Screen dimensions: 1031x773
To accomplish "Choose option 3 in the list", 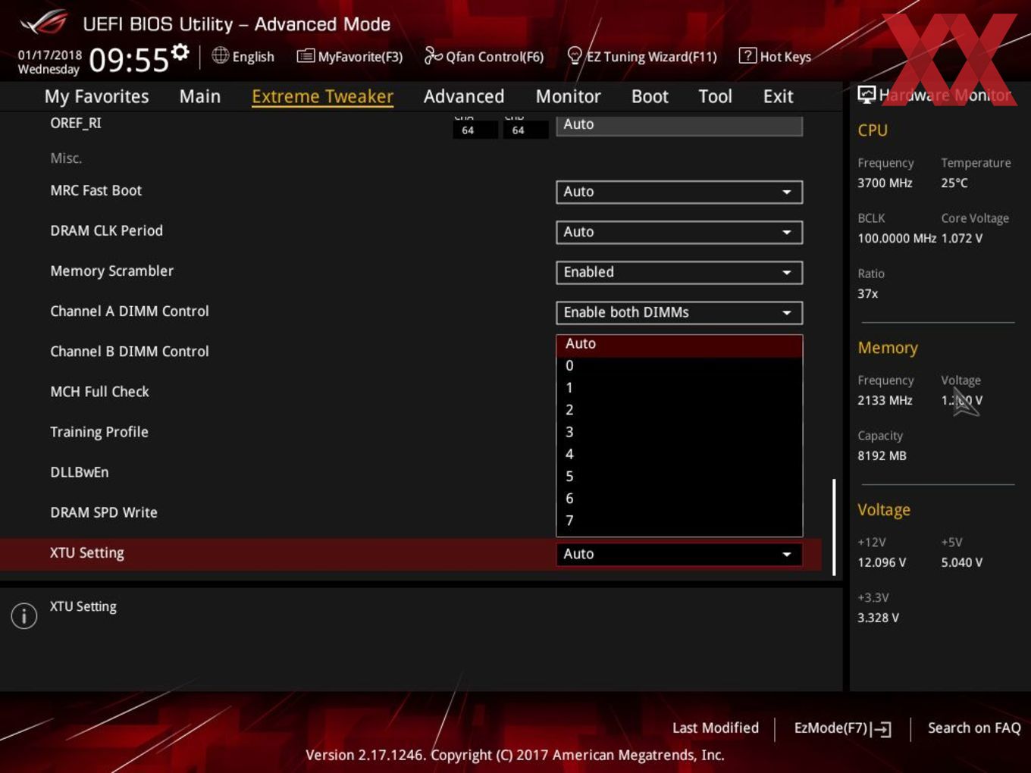I will (679, 433).
